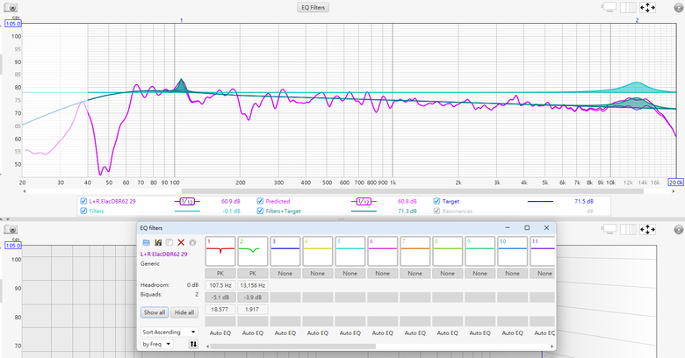This screenshot has width=685, height=358.
Task: Select filter 6 magenta thumbnail
Action: (x=382, y=251)
